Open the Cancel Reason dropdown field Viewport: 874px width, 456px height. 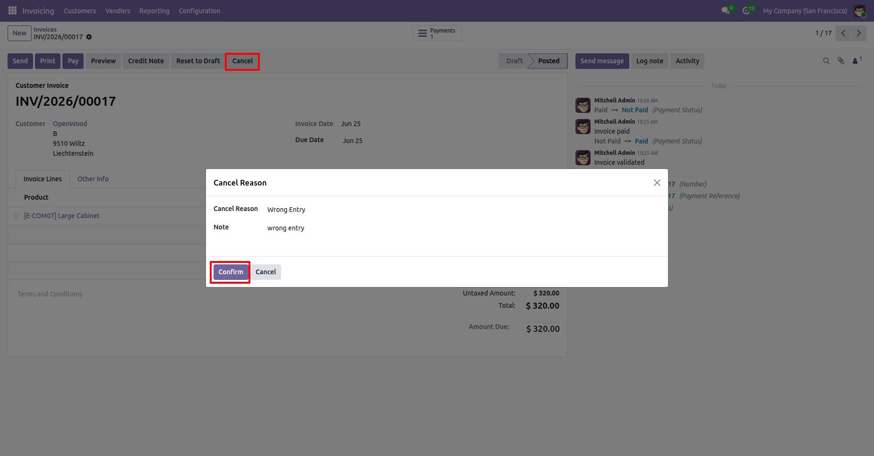coord(463,210)
